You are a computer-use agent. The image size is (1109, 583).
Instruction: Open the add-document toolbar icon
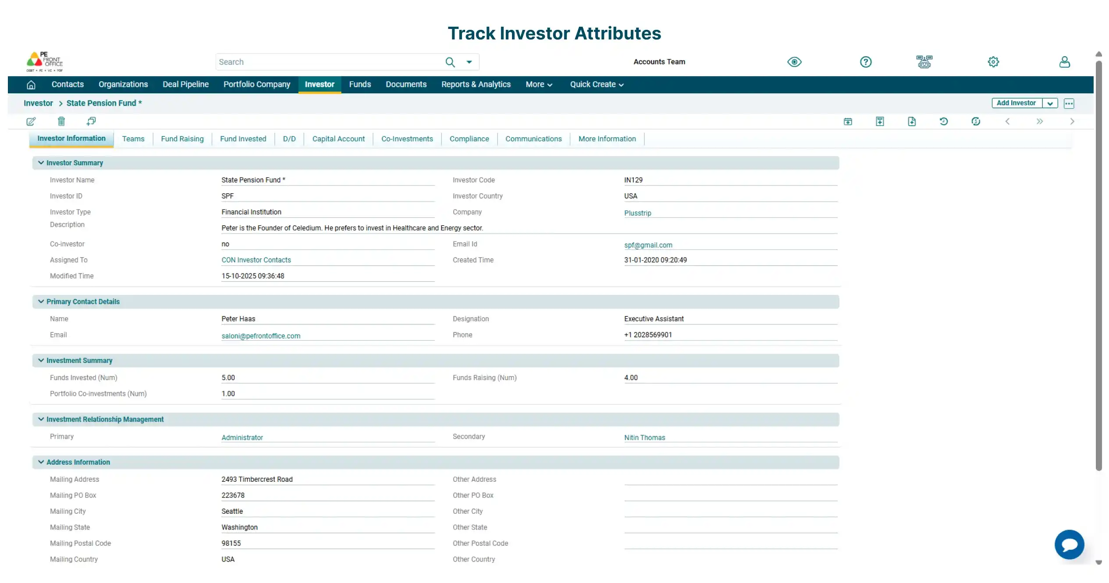(x=911, y=121)
